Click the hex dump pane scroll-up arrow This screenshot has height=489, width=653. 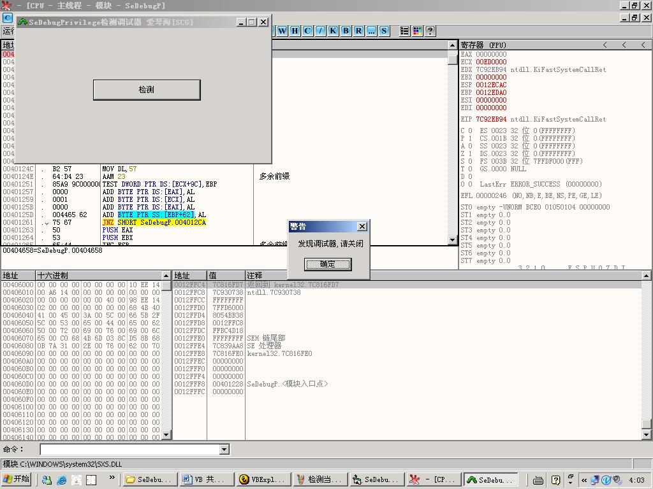[x=166, y=276]
